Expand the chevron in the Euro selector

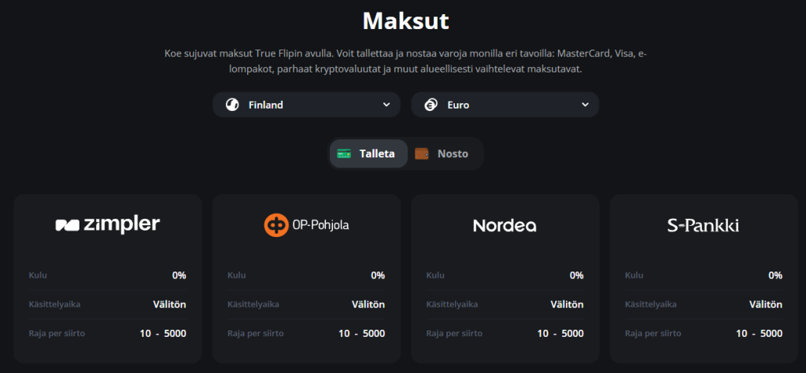click(585, 105)
